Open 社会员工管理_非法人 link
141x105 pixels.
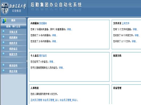point(69,100)
